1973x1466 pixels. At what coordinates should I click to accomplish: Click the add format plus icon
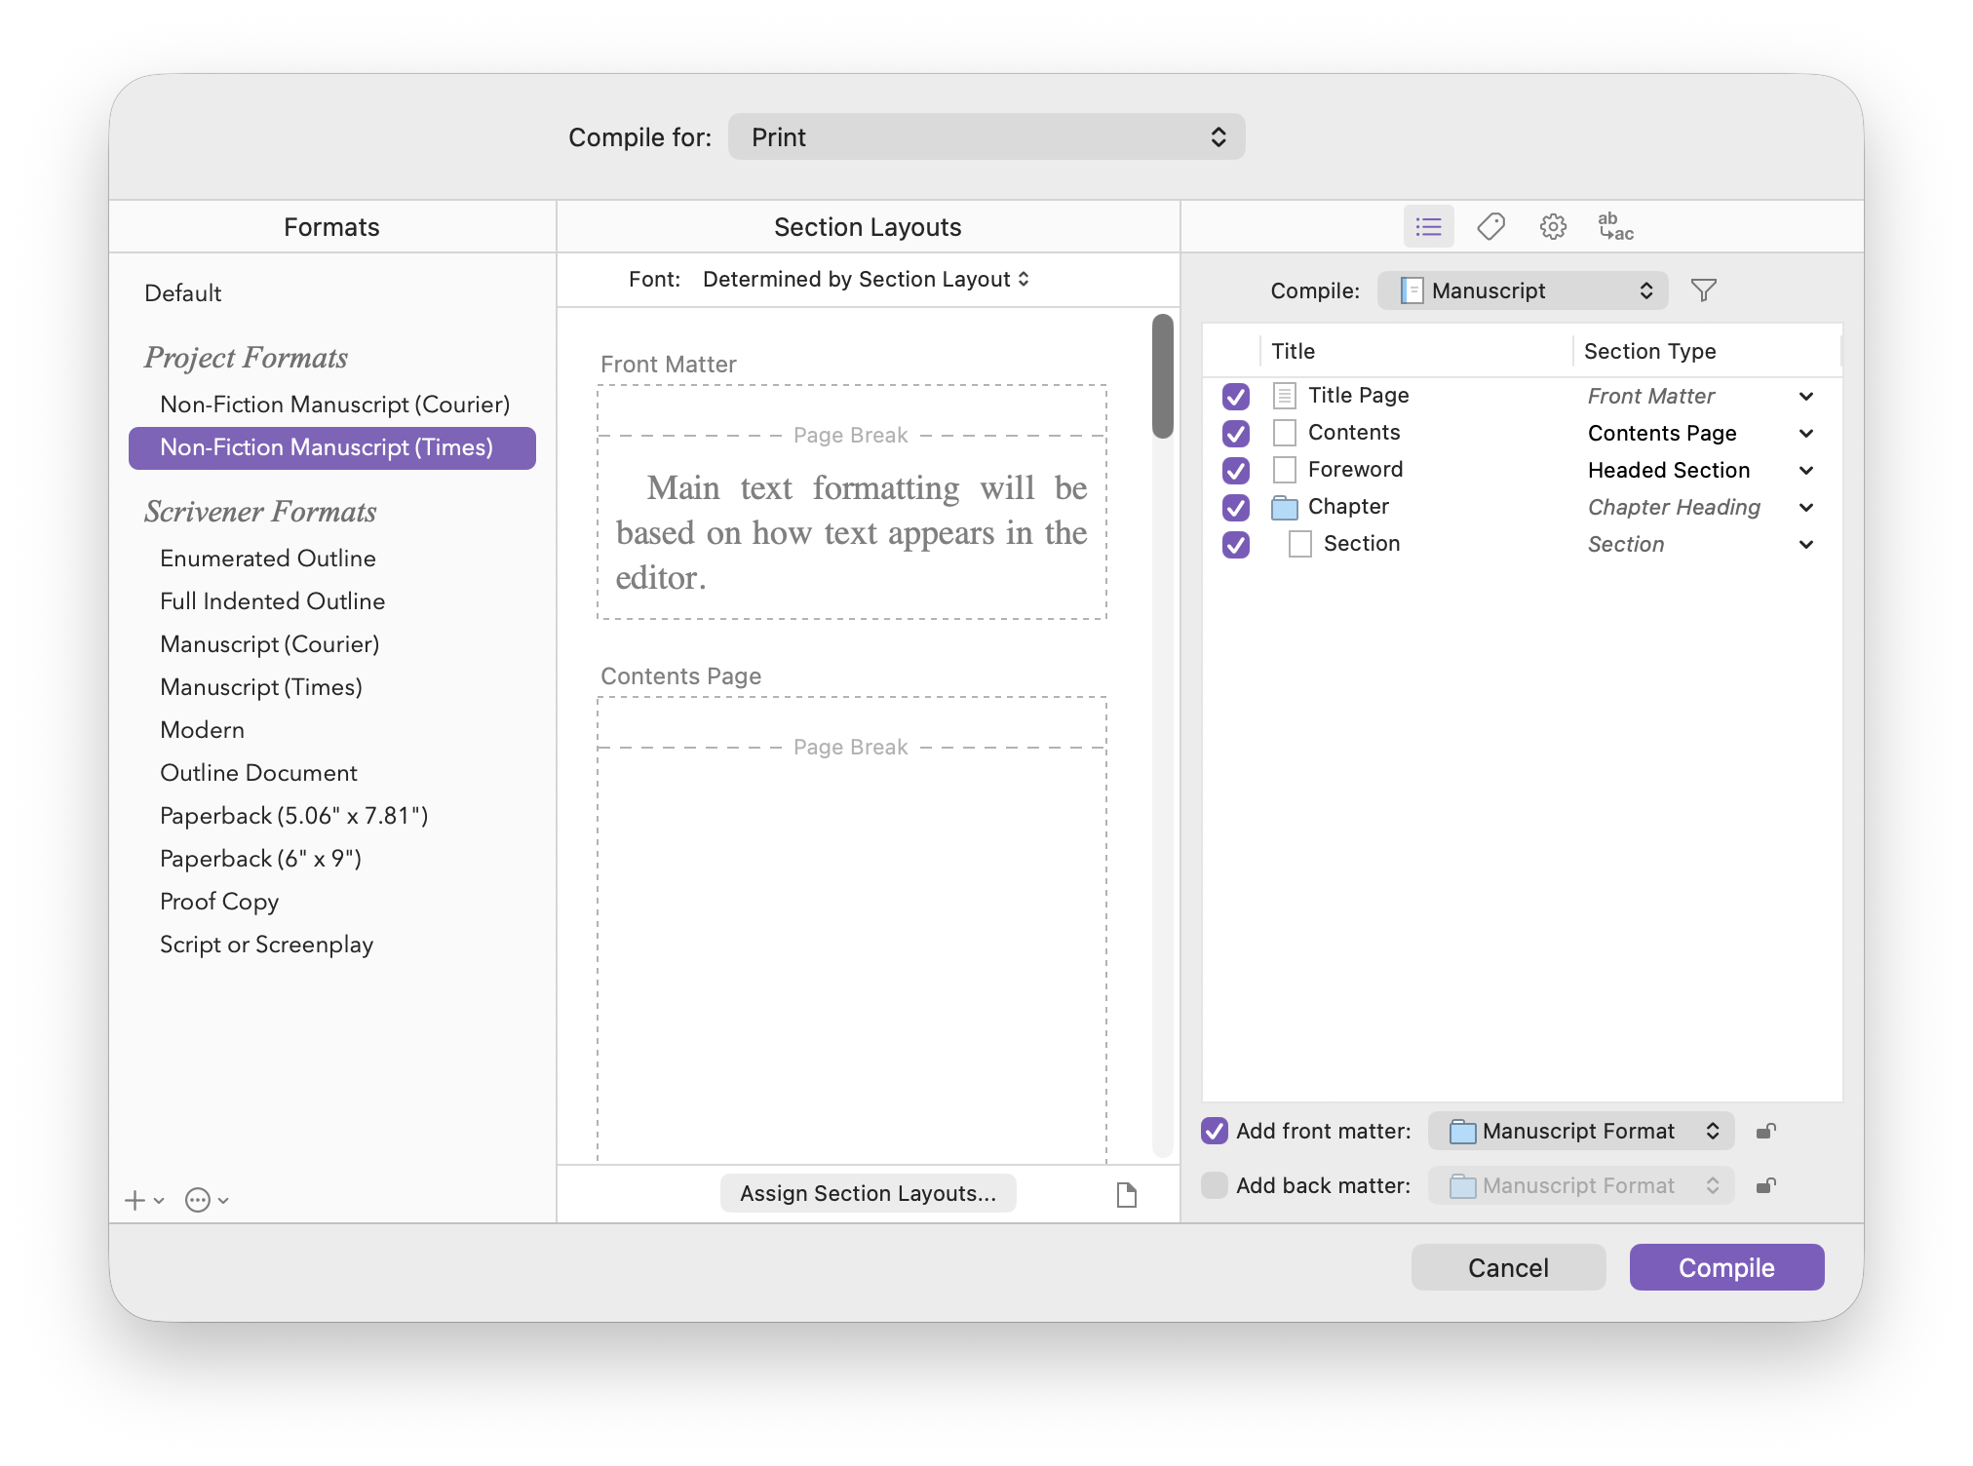[135, 1201]
